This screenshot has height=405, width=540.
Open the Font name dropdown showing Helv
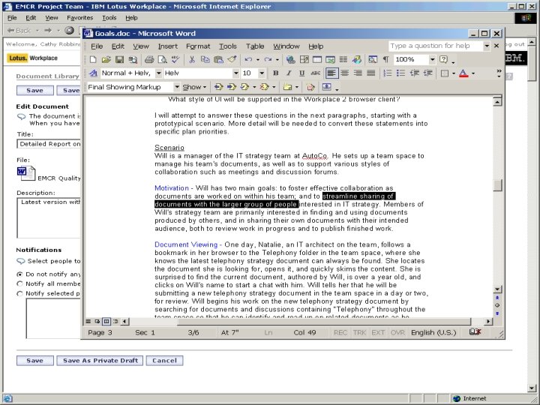(235, 73)
